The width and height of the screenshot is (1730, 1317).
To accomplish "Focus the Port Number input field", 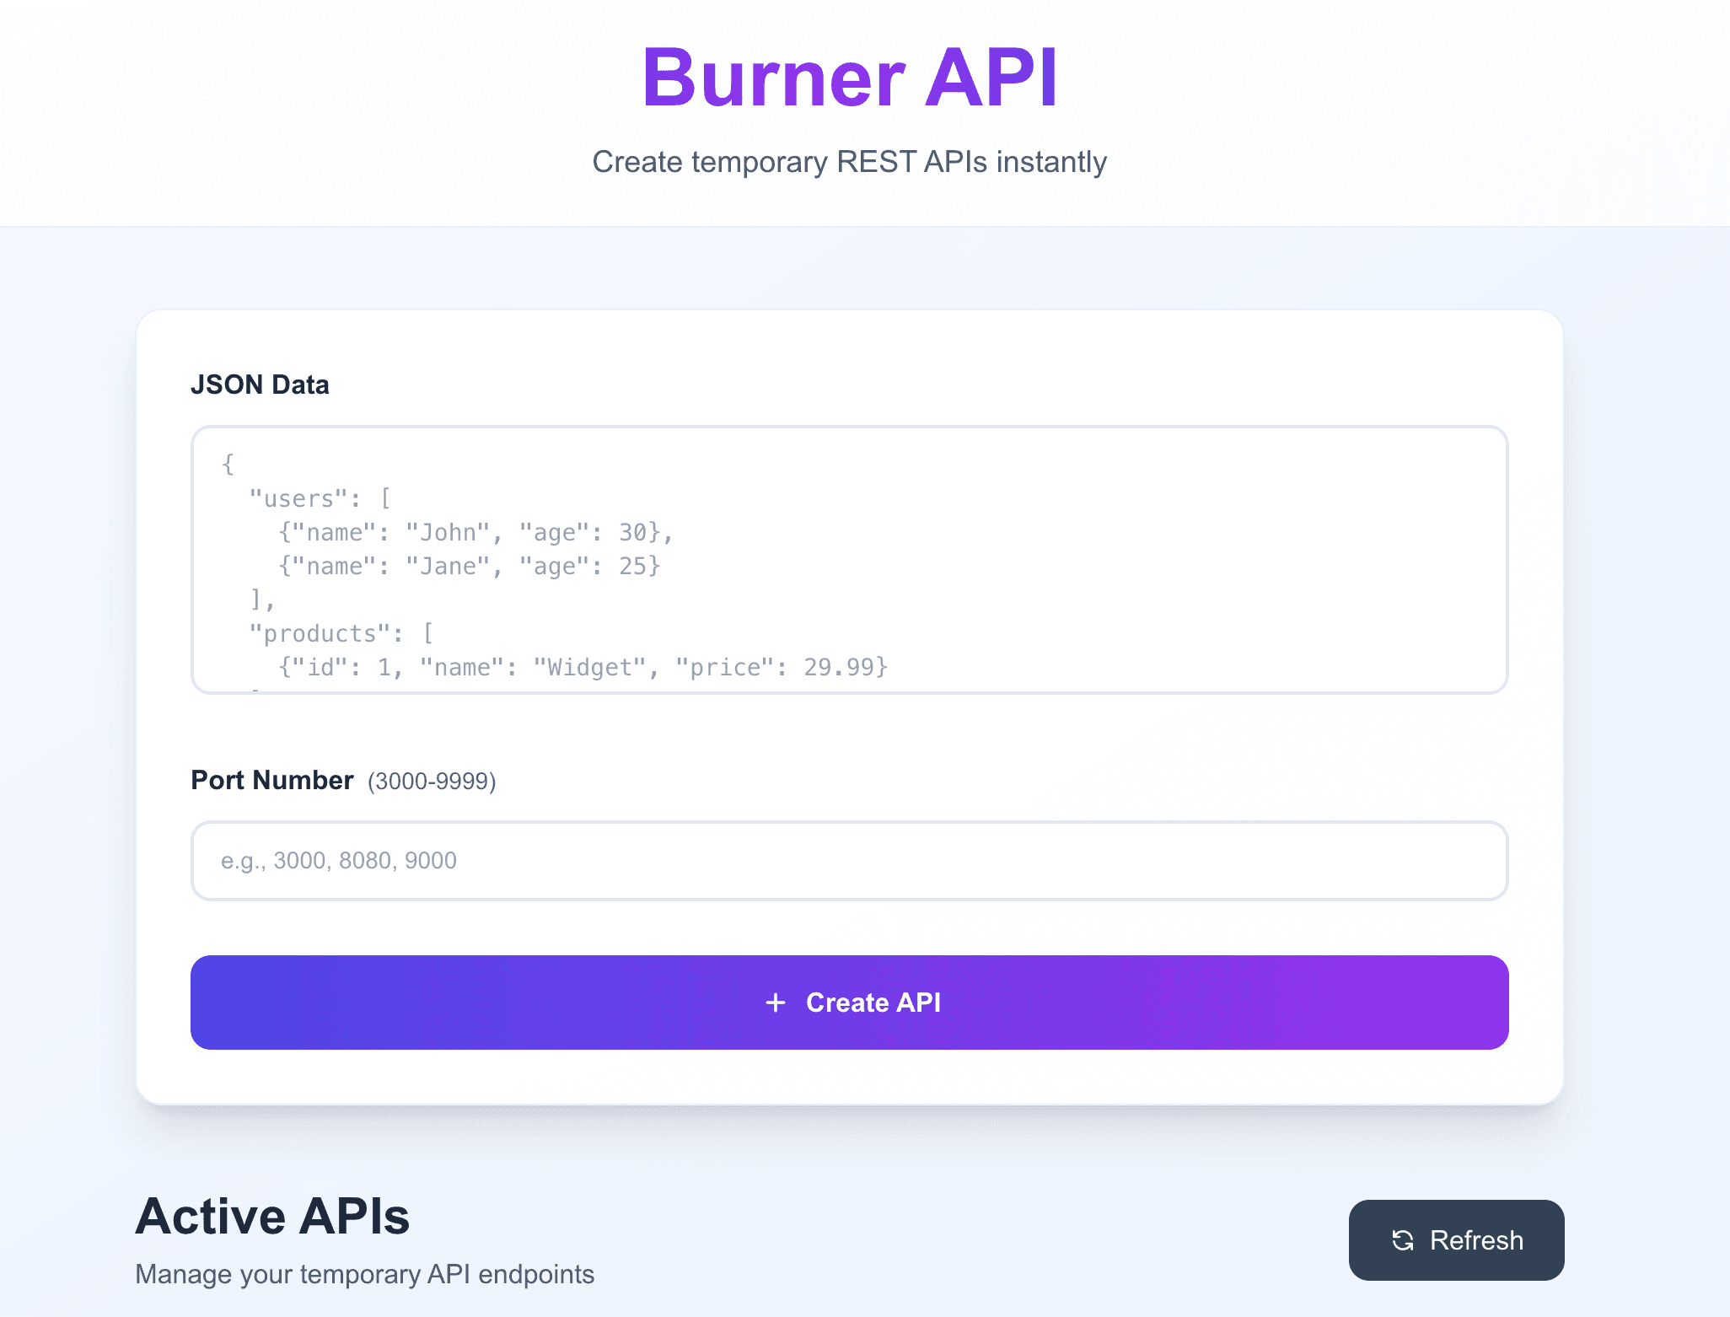I will coord(849,861).
